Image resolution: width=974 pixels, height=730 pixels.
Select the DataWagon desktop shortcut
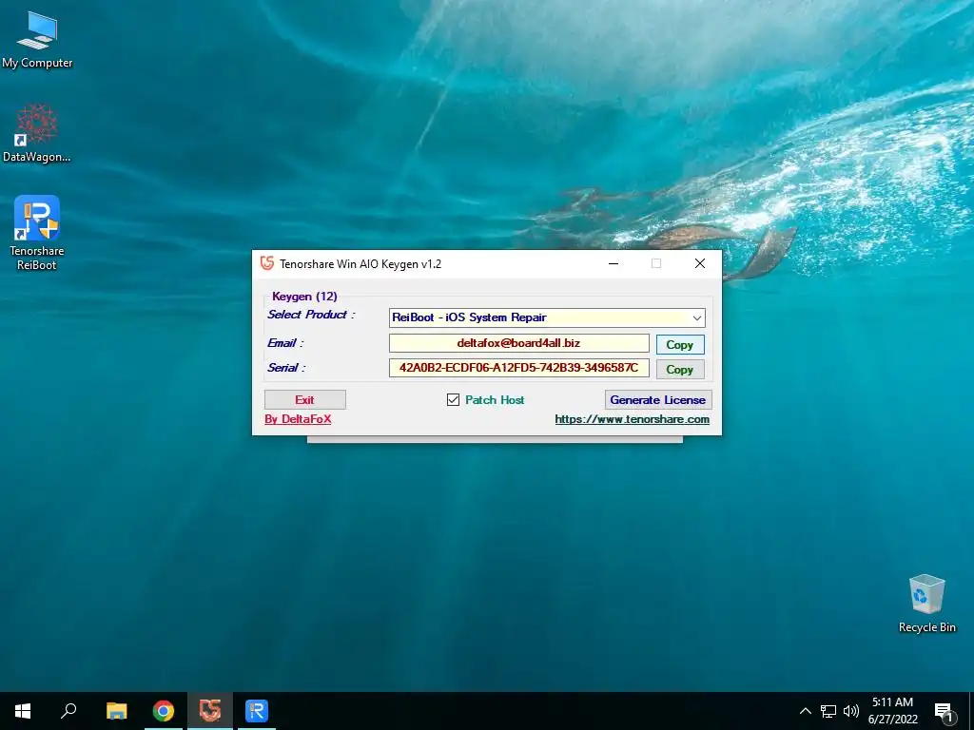coord(37,133)
